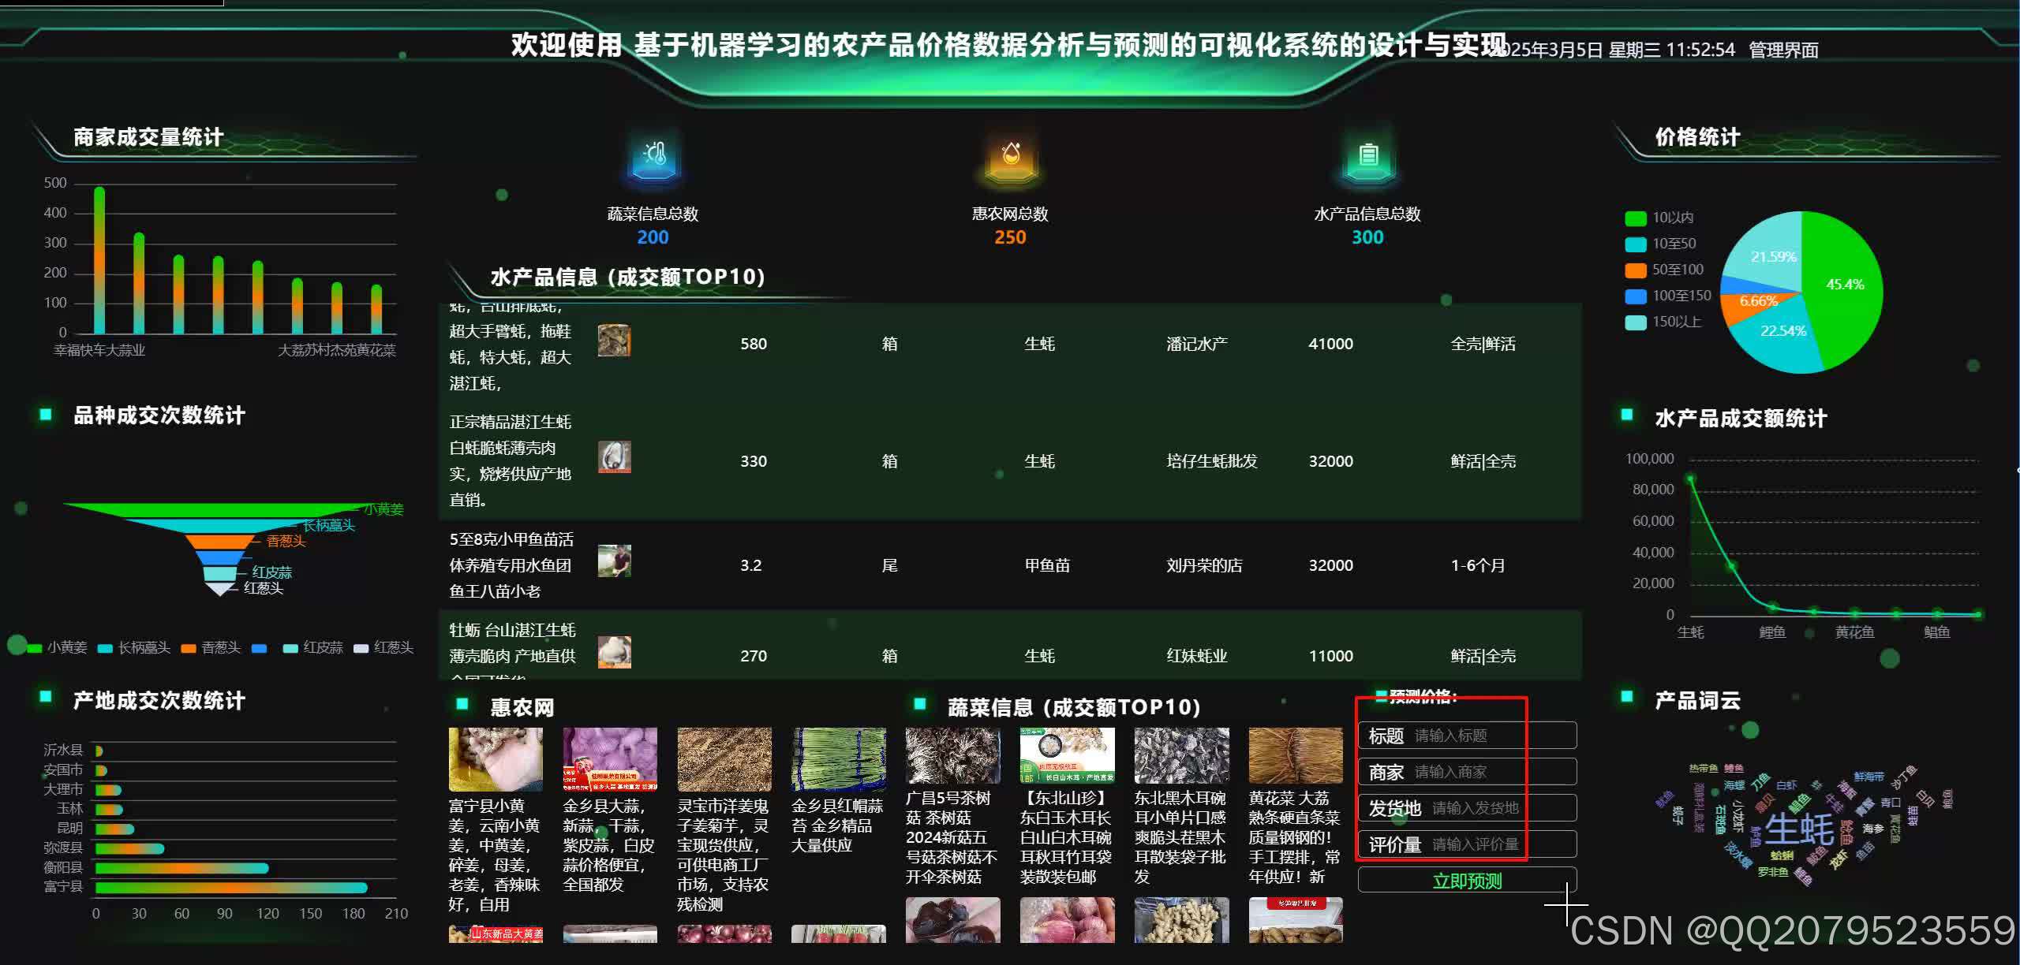This screenshot has height=965, width=2020.
Task: Click the green 水产品信息总数 clipboard icon
Action: pyautogui.click(x=1367, y=155)
